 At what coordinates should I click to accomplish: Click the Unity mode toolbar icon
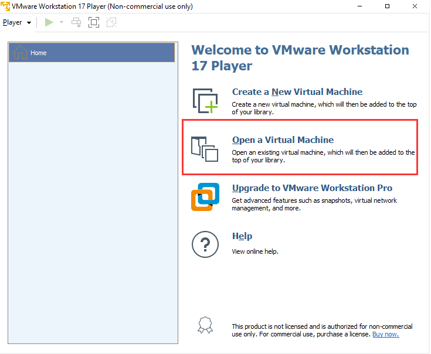tap(111, 22)
